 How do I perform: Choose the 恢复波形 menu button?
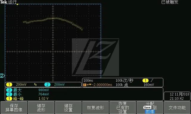pos(95,107)
